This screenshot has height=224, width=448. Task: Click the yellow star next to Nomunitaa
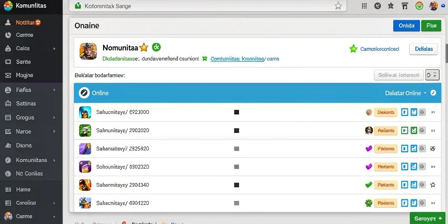[x=143, y=47]
